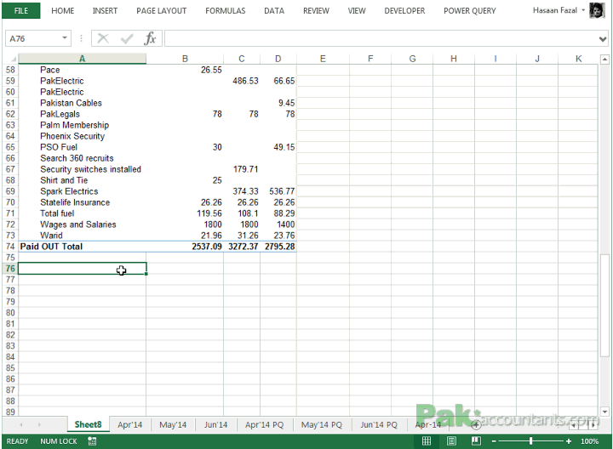The image size is (613, 449).
Task: Switch to the Apr'14 sheet tab
Action: 129,425
